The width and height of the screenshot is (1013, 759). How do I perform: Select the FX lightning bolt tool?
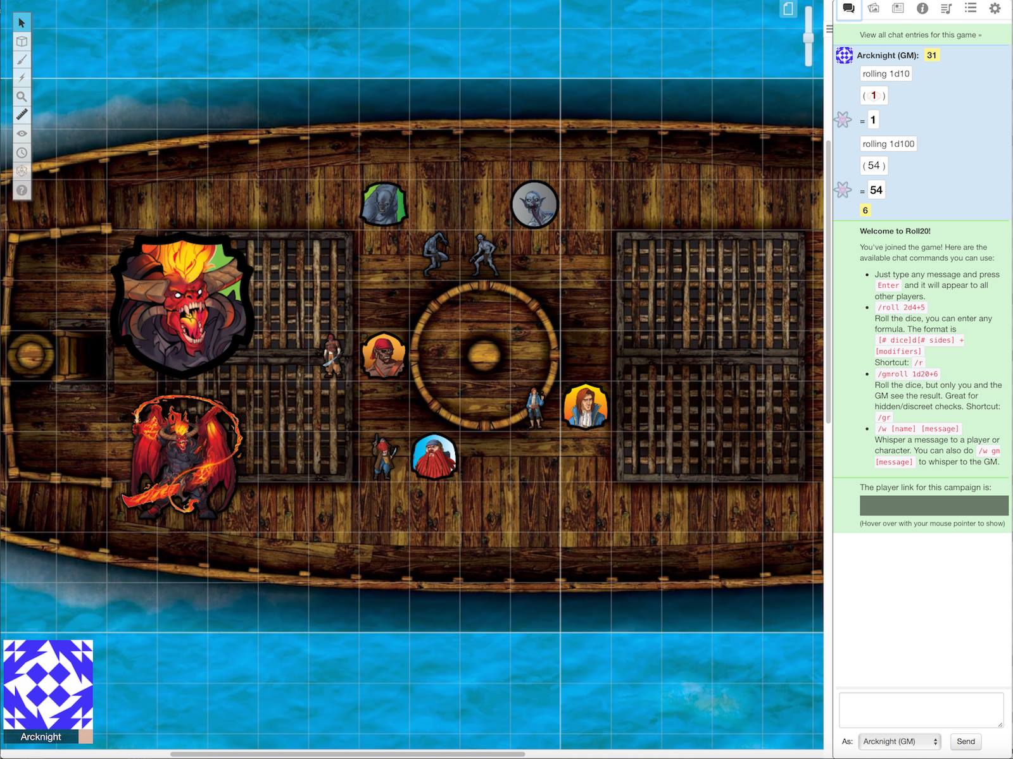click(22, 78)
